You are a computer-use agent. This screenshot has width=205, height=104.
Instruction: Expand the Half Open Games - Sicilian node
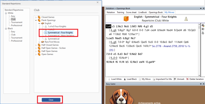point(36,48)
